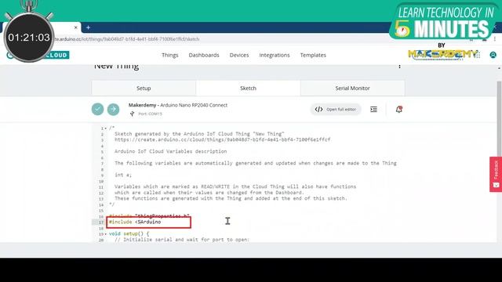Collapse the setup function at line 19
502x282 pixels.
106,234
